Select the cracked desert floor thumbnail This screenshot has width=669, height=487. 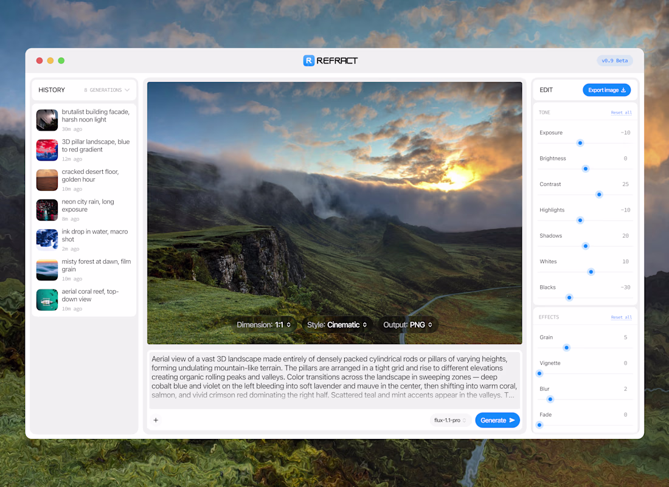coord(47,180)
